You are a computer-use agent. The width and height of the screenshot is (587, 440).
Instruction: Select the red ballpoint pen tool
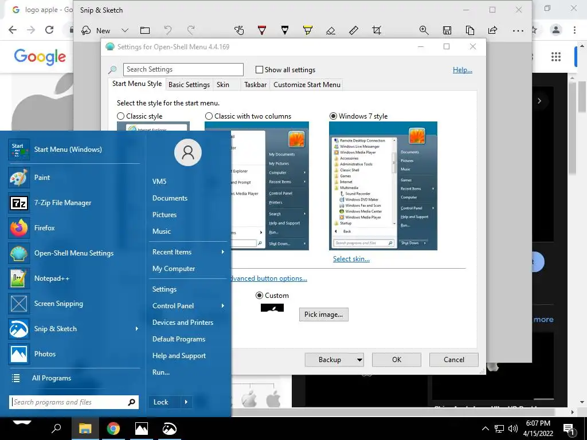(262, 30)
